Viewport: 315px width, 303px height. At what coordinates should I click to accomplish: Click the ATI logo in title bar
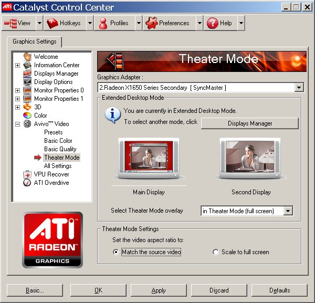tap(7, 7)
